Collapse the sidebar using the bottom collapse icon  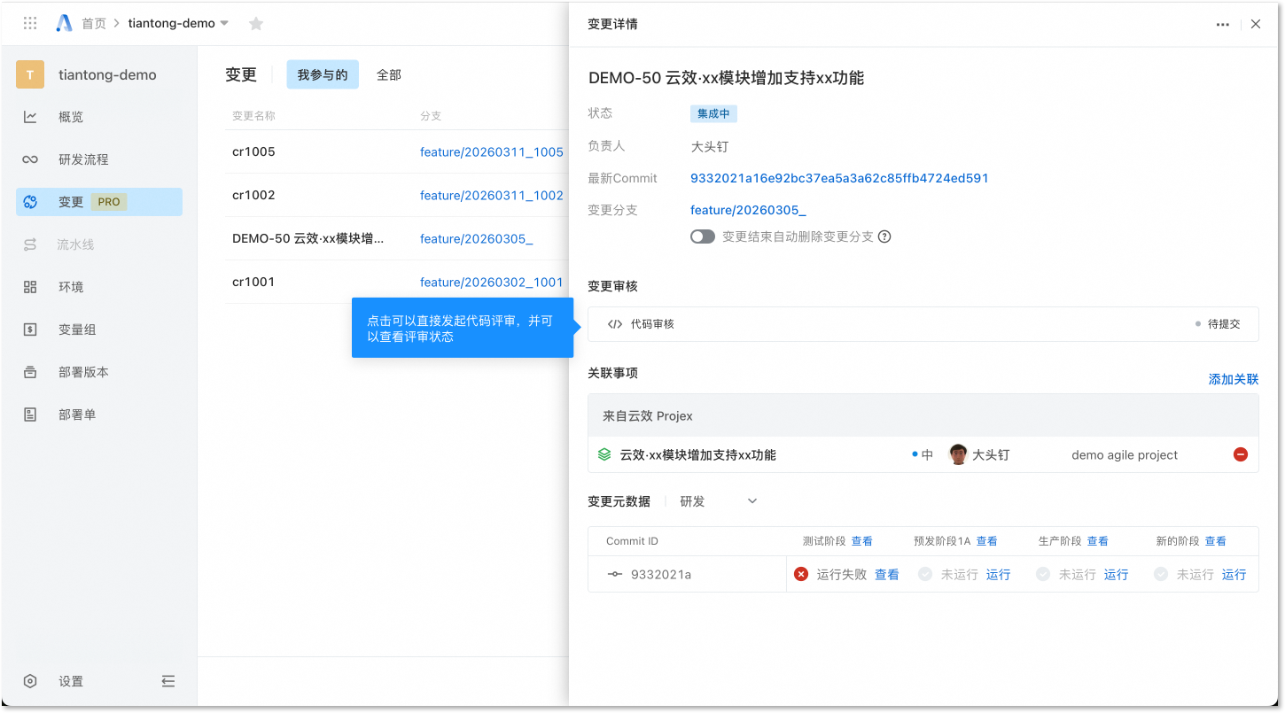tap(168, 681)
